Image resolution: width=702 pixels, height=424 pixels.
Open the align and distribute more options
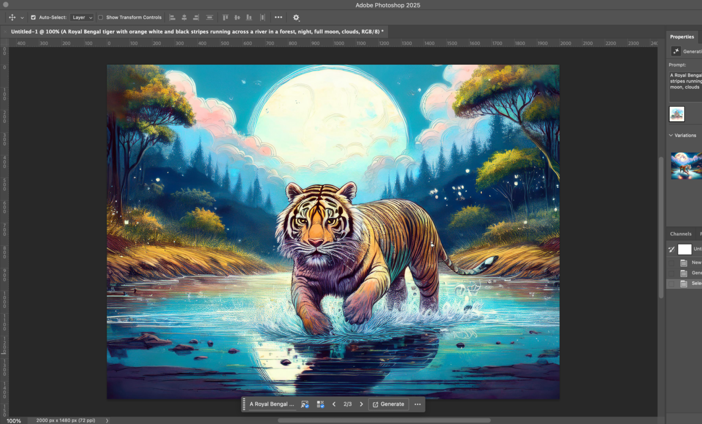(278, 17)
